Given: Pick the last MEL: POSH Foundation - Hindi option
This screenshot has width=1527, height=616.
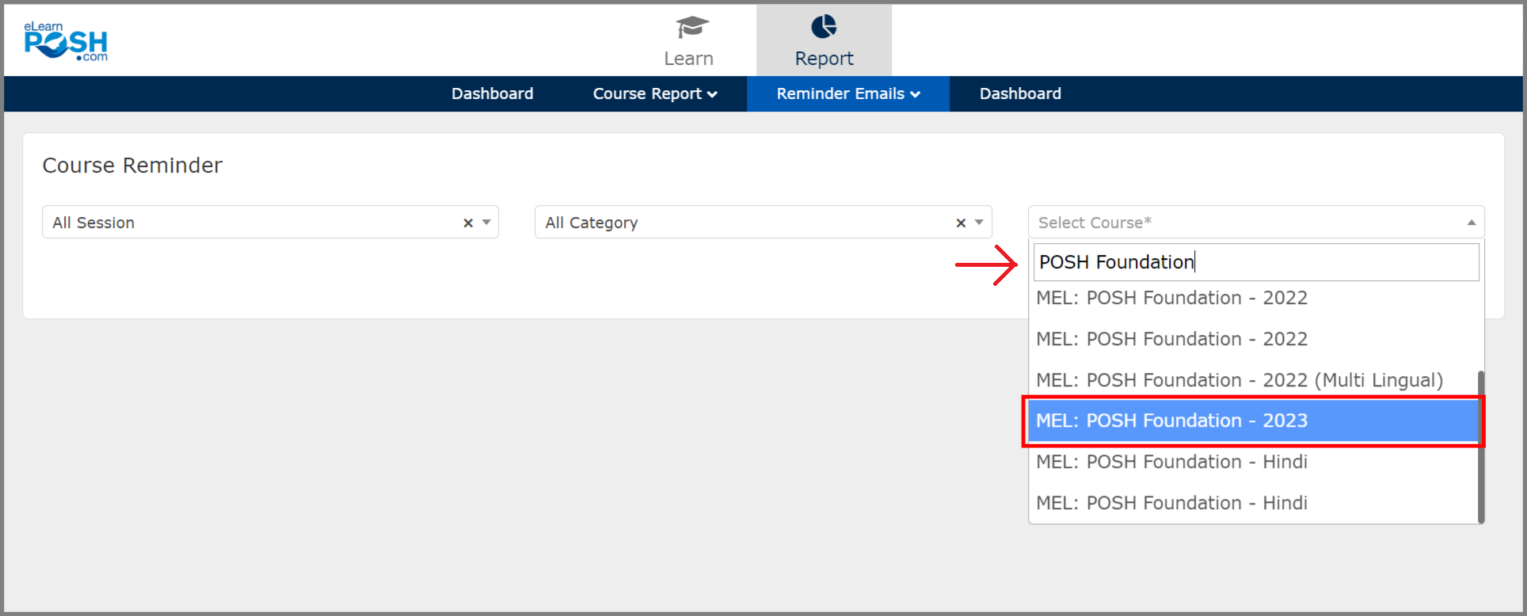Looking at the screenshot, I should click(x=1171, y=503).
